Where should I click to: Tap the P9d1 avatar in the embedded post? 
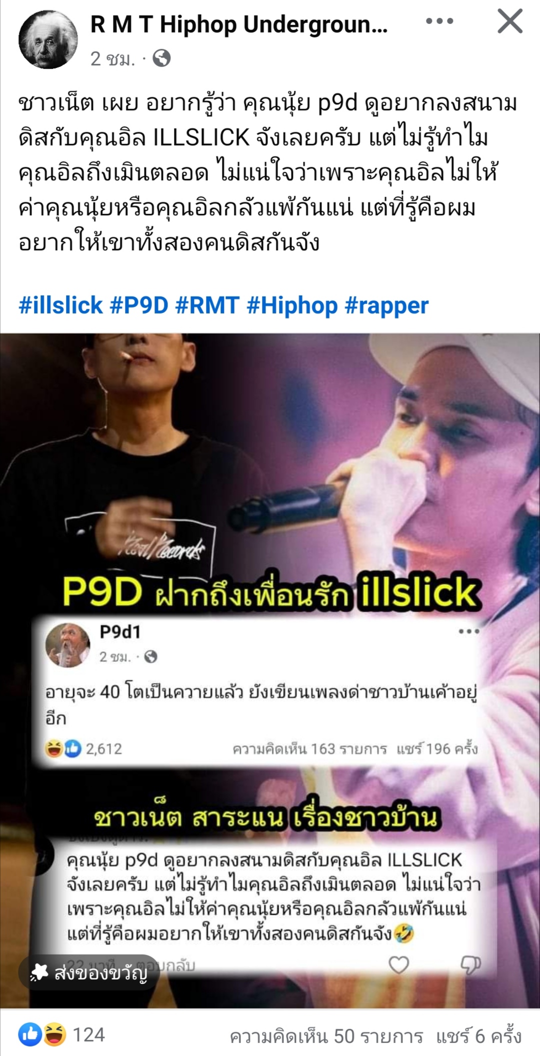67,645
